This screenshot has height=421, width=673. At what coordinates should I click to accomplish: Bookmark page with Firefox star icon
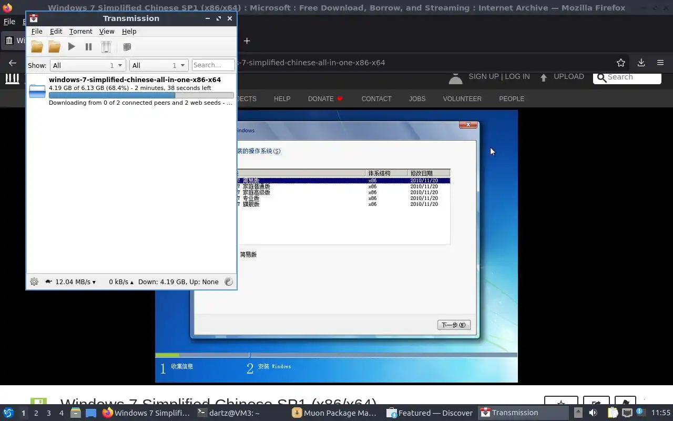click(621, 63)
